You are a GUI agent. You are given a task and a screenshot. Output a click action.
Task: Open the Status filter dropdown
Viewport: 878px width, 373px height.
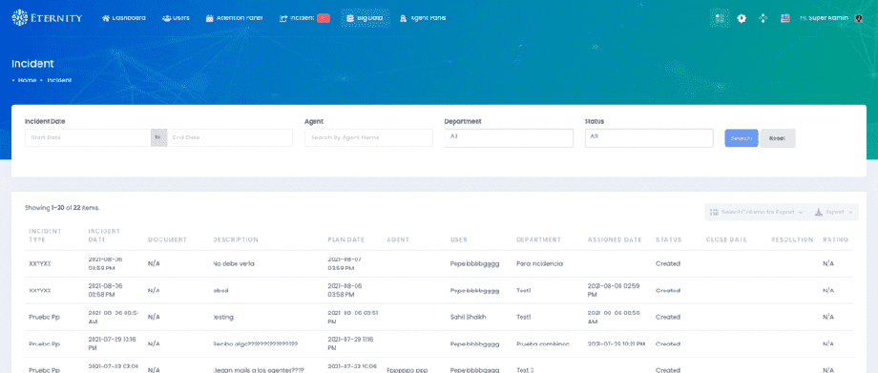click(649, 138)
